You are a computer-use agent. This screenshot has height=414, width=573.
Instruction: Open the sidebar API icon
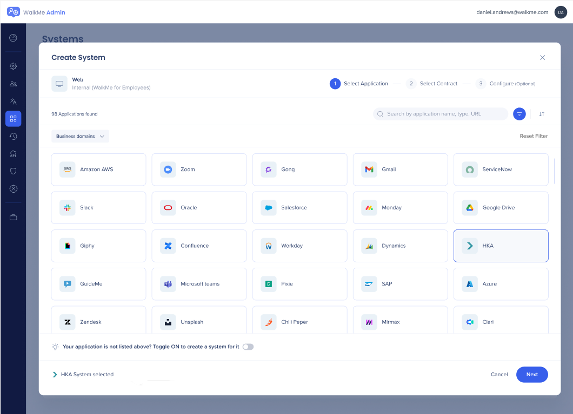[14, 154]
